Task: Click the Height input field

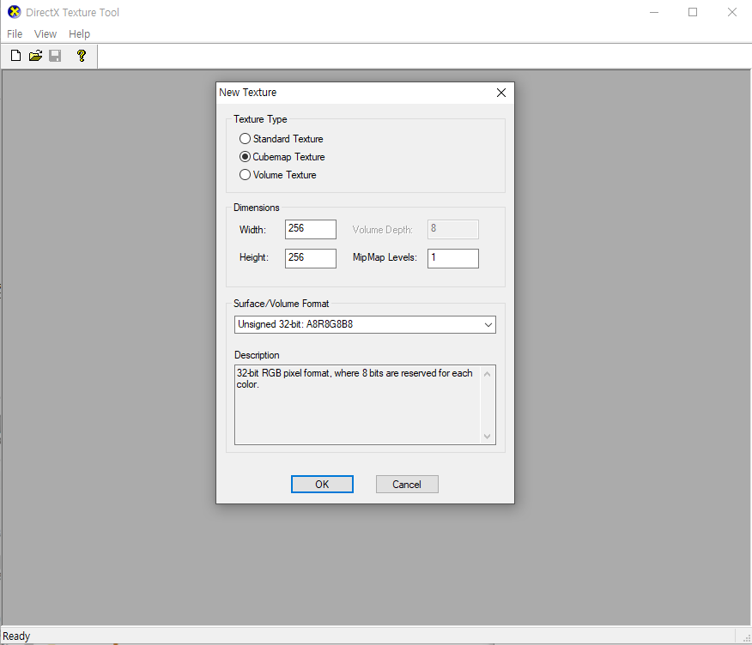Action: click(x=310, y=258)
